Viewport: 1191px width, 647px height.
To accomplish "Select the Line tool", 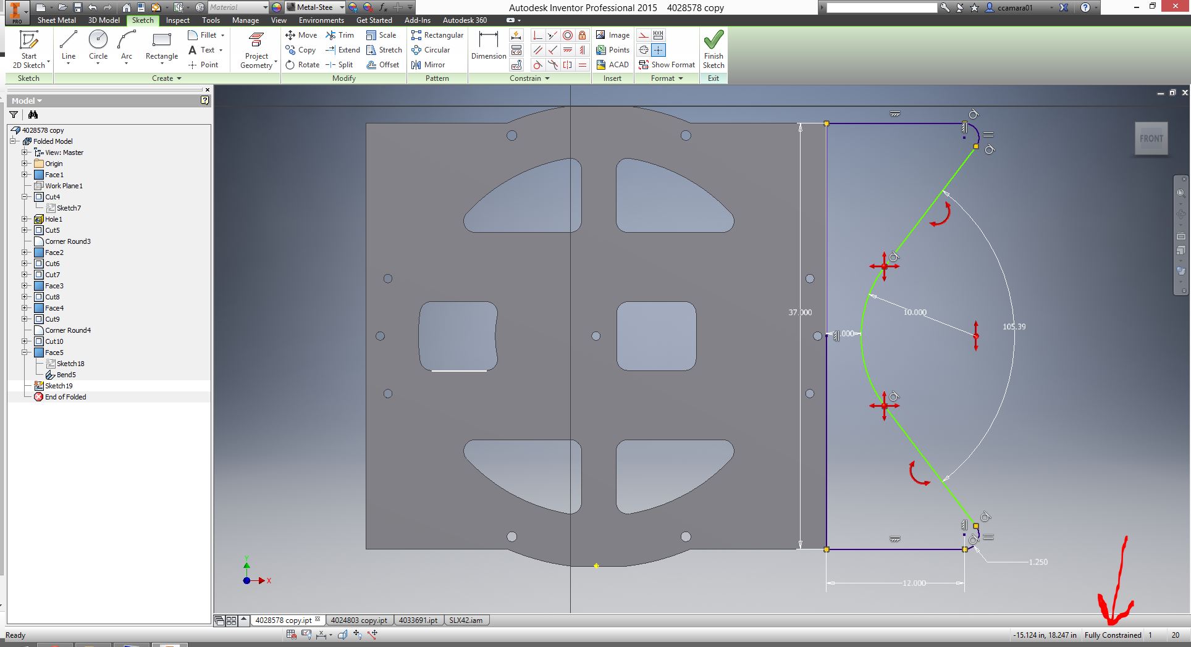I will click(x=68, y=46).
